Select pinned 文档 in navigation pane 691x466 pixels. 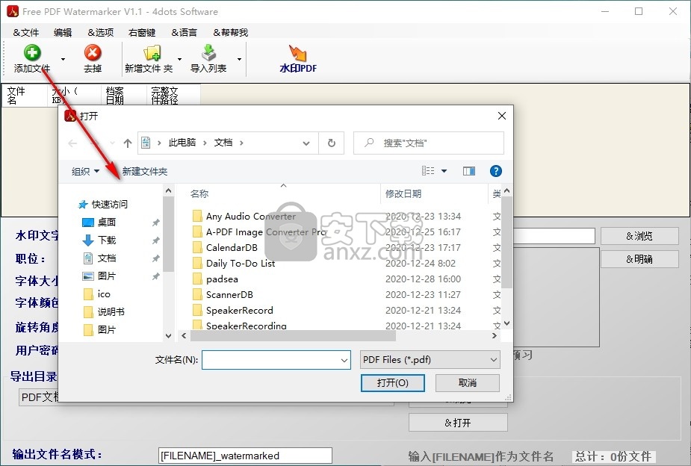pos(99,258)
